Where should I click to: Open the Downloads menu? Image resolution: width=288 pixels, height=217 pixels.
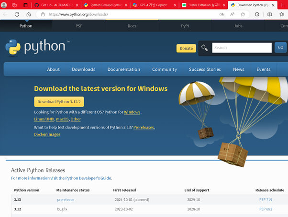click(x=84, y=69)
